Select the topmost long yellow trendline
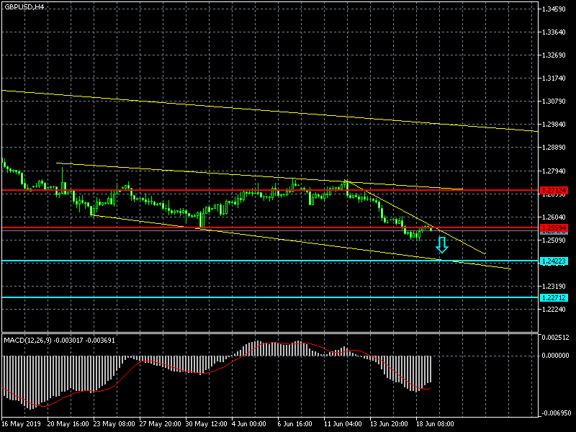The height and width of the screenshot is (432, 576). [x=216, y=104]
